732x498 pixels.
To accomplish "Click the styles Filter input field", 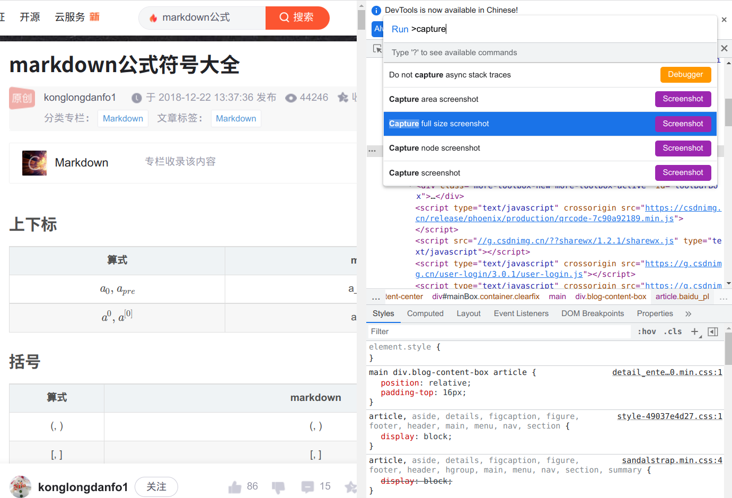I will [x=499, y=331].
